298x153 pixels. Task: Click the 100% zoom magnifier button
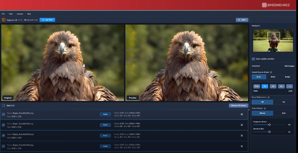click(x=242, y=20)
